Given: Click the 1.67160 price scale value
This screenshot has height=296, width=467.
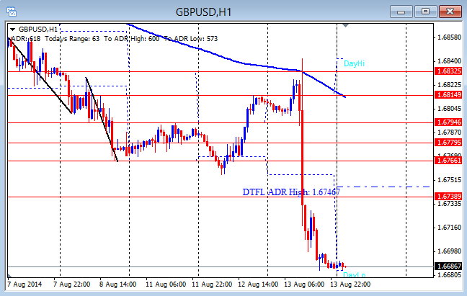Looking at the screenshot, I should point(450,228).
